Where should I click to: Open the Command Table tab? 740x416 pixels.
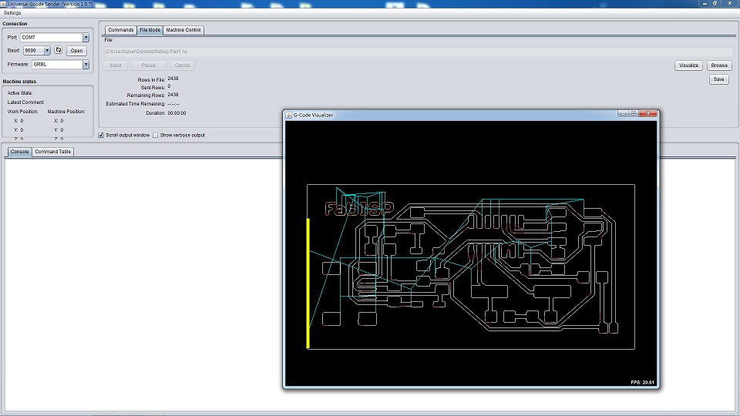pos(53,152)
